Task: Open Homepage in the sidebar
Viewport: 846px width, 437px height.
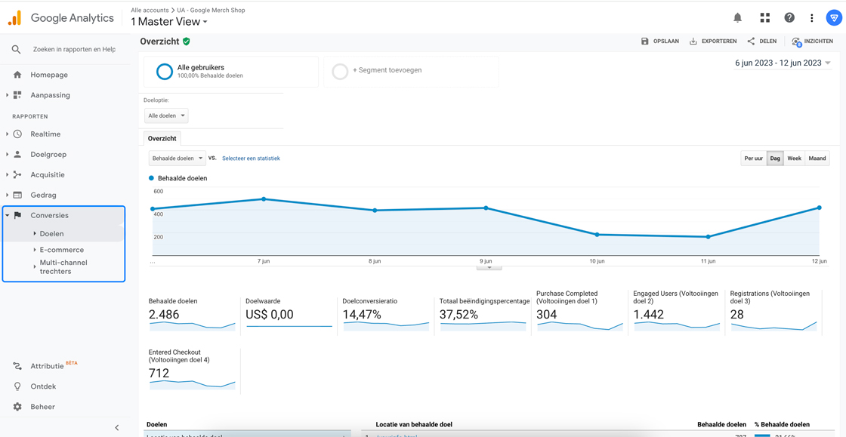Action: pyautogui.click(x=49, y=75)
